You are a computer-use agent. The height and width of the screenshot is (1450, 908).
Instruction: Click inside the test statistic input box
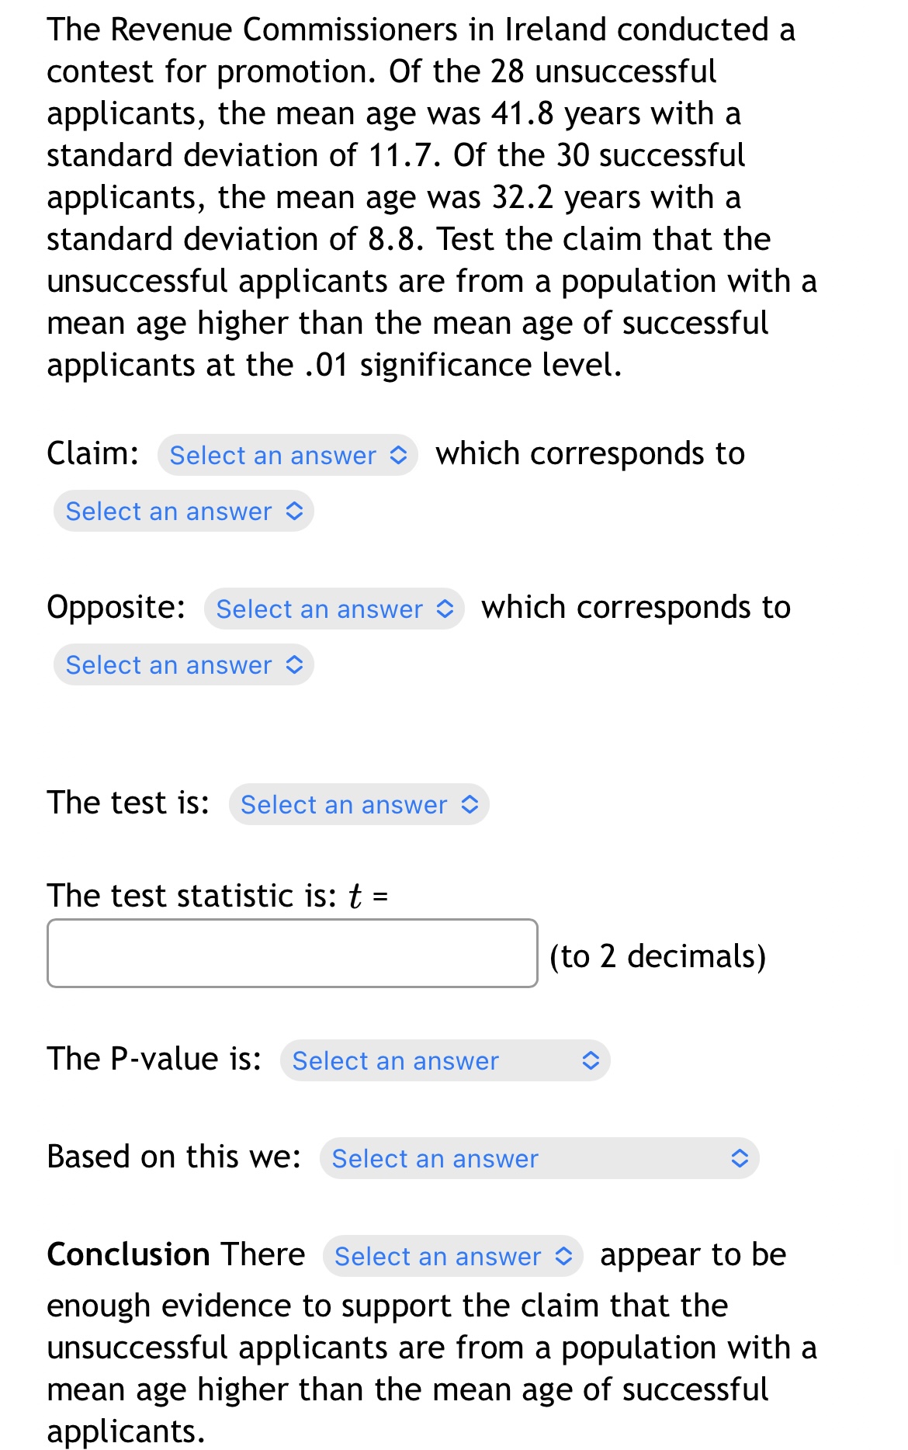[293, 952]
